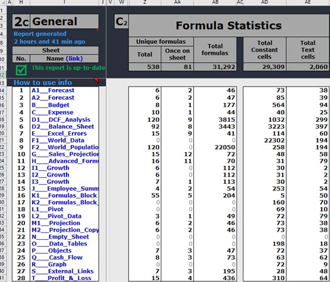This screenshot has width=330, height=282.
Task: Select the total constant cells 29,309 cell
Action: [265, 67]
